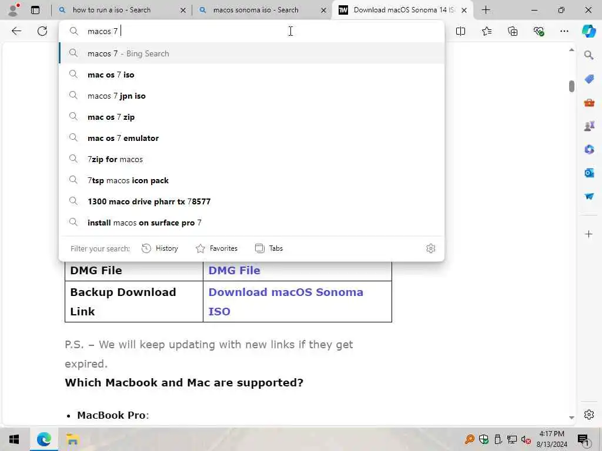Choose '7tsp macos icon pack' suggestion
The width and height of the screenshot is (602, 451).
[x=252, y=180]
